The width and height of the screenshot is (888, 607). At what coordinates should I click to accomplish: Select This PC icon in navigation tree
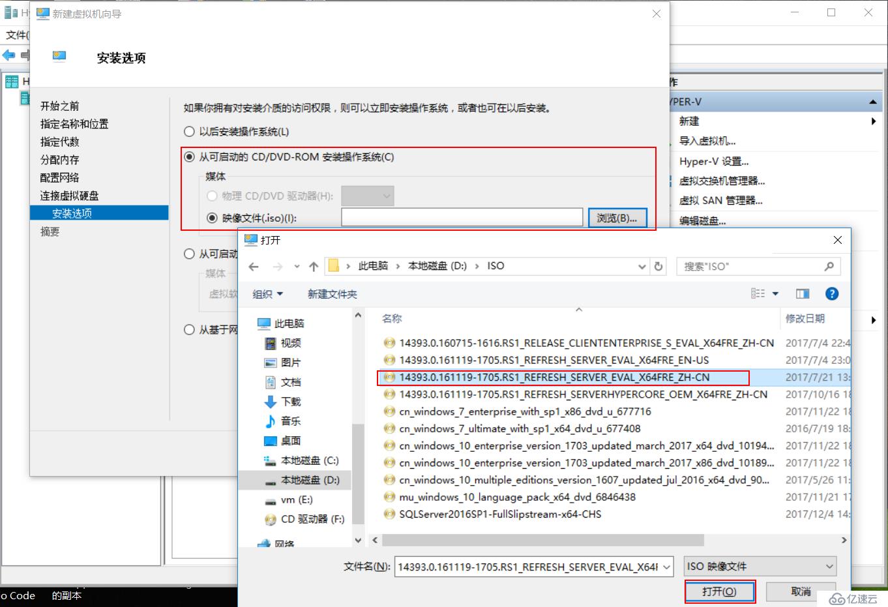coord(263,323)
